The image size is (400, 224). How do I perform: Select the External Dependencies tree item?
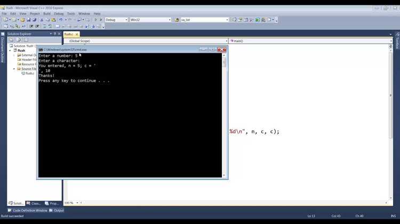tap(27, 55)
